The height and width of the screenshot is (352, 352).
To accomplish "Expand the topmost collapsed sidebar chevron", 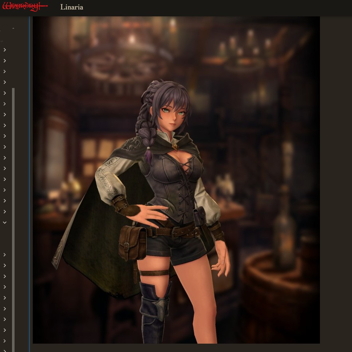I will 5,50.
